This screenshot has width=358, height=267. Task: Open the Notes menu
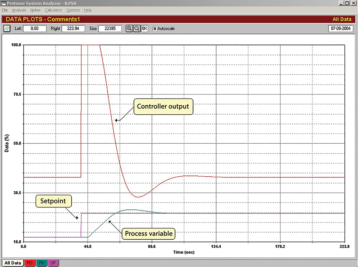click(35, 10)
